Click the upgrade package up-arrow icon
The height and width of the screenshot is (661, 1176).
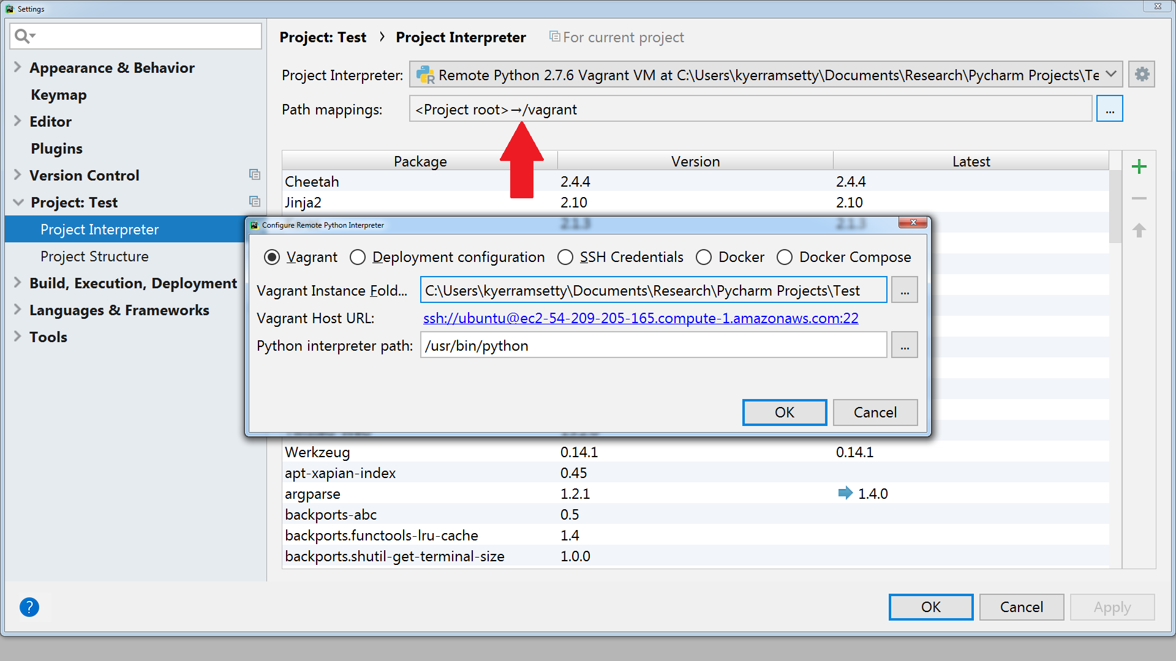click(x=1139, y=230)
